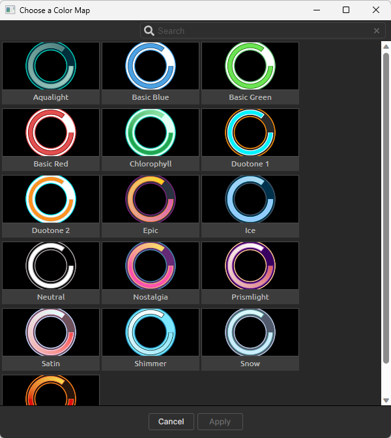Choose the Nostalgia color map

pos(151,273)
